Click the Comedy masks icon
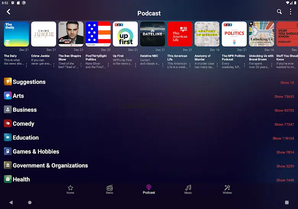 click(8, 123)
